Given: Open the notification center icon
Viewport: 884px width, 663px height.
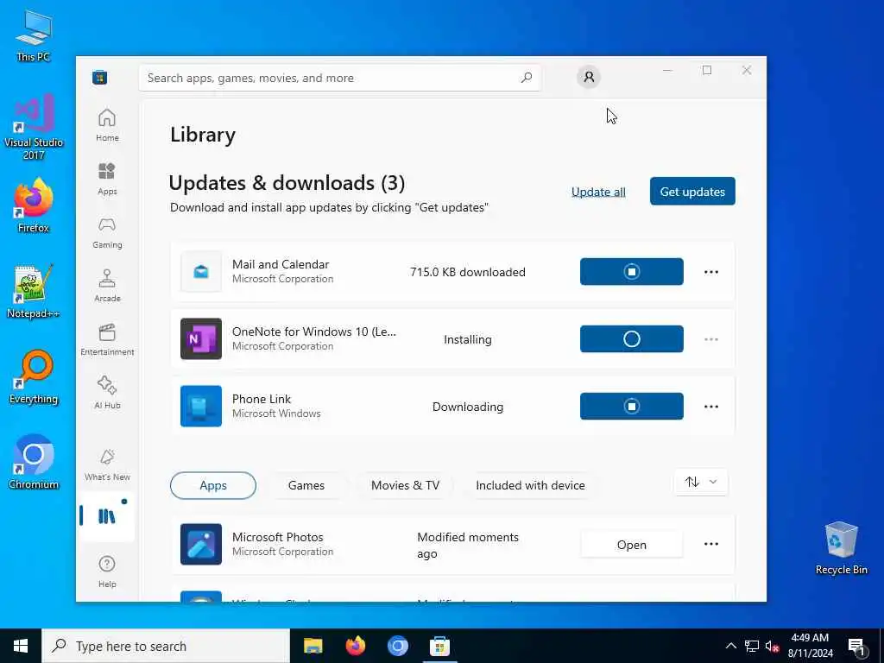Looking at the screenshot, I should click(857, 646).
